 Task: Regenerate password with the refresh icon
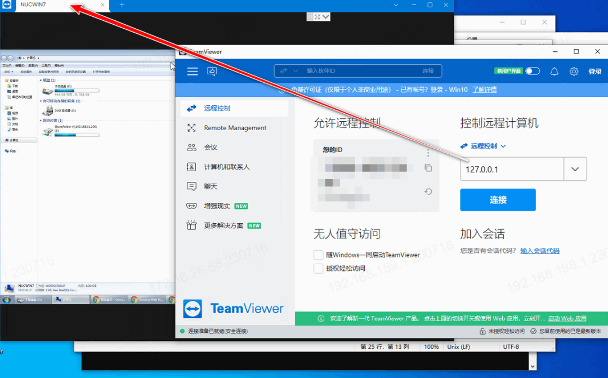coord(428,192)
